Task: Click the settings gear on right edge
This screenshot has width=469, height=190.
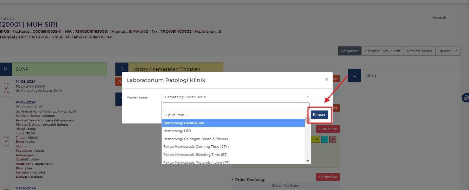Action: coord(465,98)
